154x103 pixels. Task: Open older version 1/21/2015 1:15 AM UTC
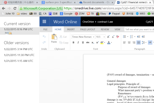point(18,61)
